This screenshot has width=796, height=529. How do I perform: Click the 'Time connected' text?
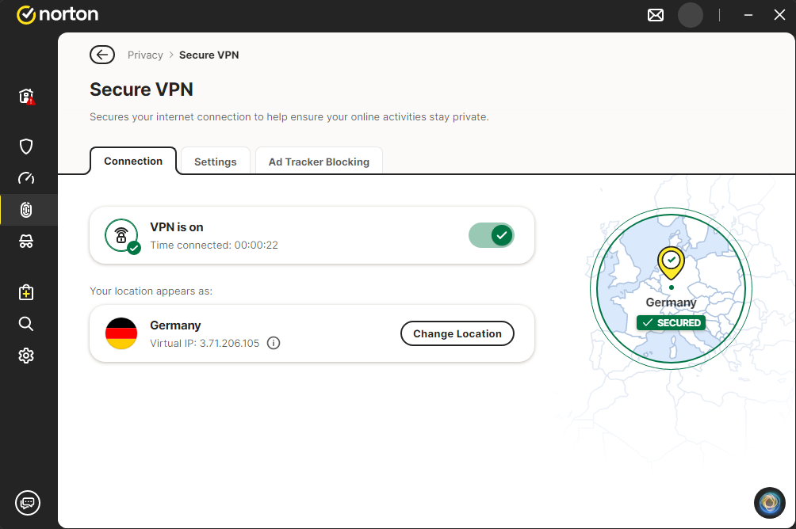click(214, 245)
